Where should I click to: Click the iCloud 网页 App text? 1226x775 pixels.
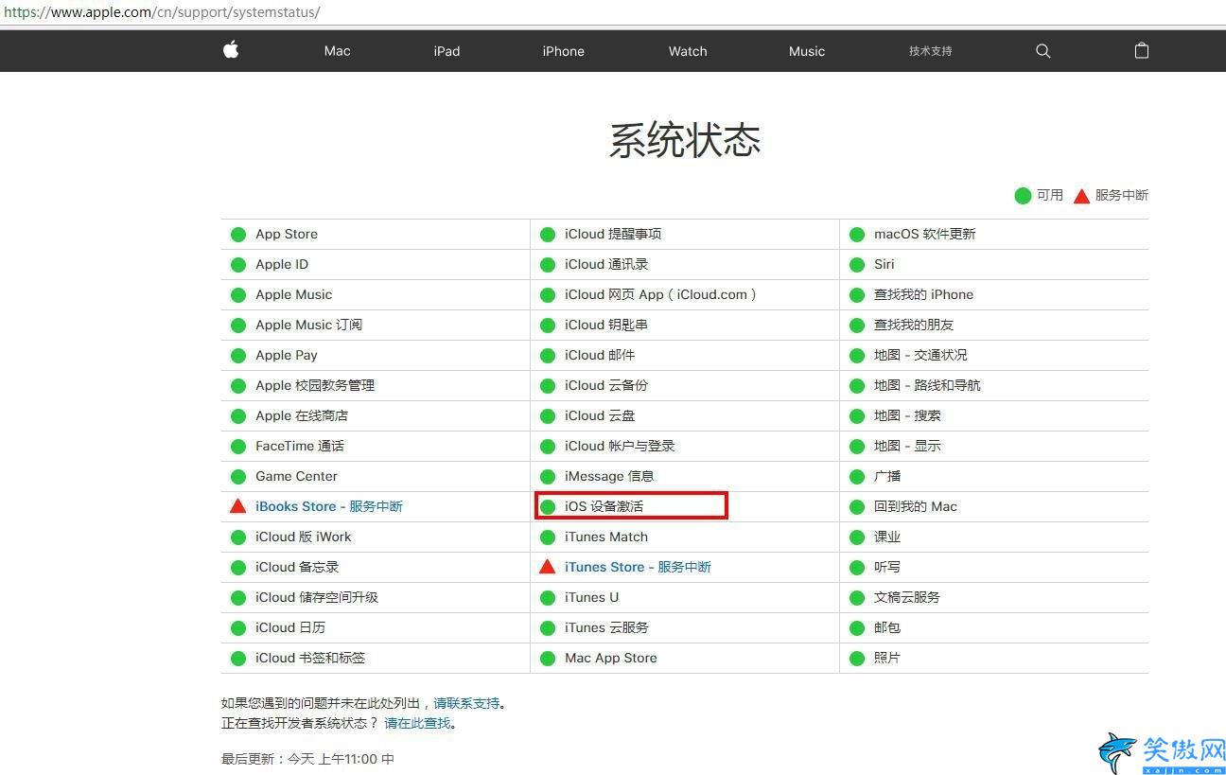coord(660,294)
